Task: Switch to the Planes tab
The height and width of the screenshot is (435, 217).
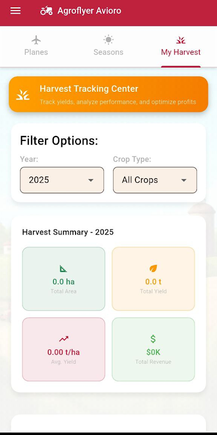Action: coord(36,46)
